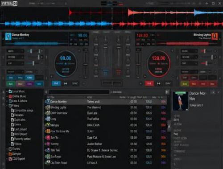This screenshot has height=169, width=223.
Task: Open the CUT effect dropdown on left deck
Action: (15, 63)
